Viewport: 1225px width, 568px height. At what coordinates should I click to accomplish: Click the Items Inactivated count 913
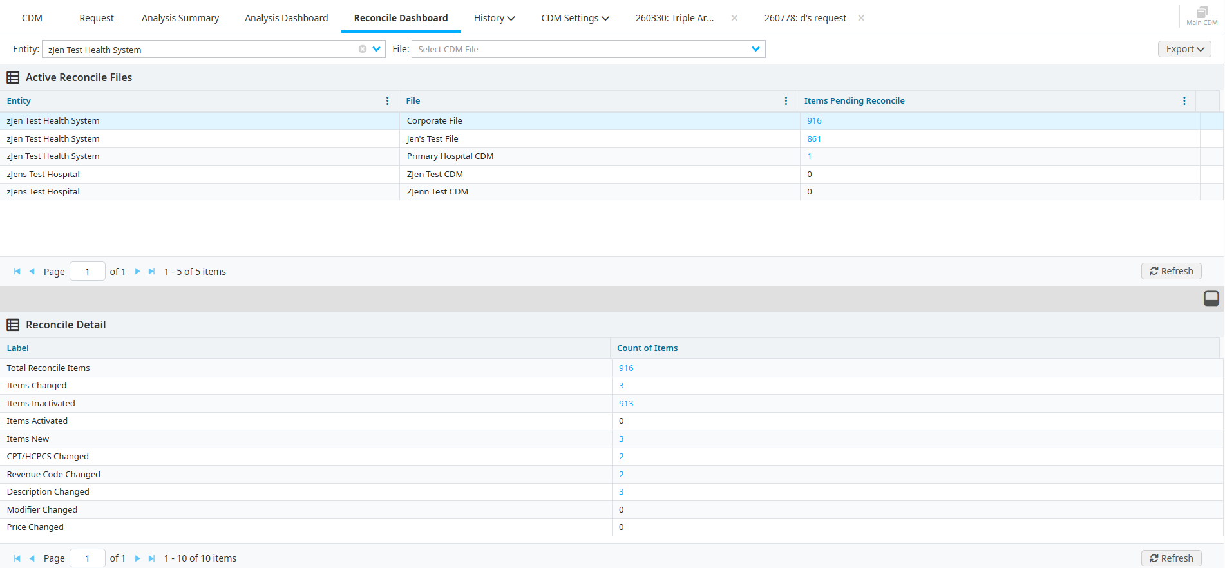coord(626,403)
